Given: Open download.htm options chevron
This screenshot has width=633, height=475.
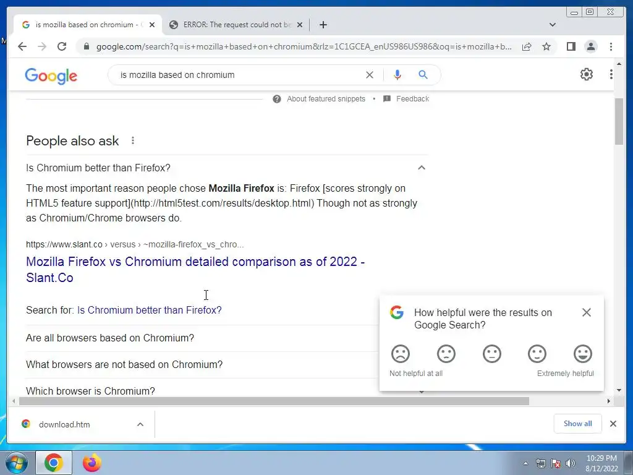Looking at the screenshot, I should coord(140,424).
